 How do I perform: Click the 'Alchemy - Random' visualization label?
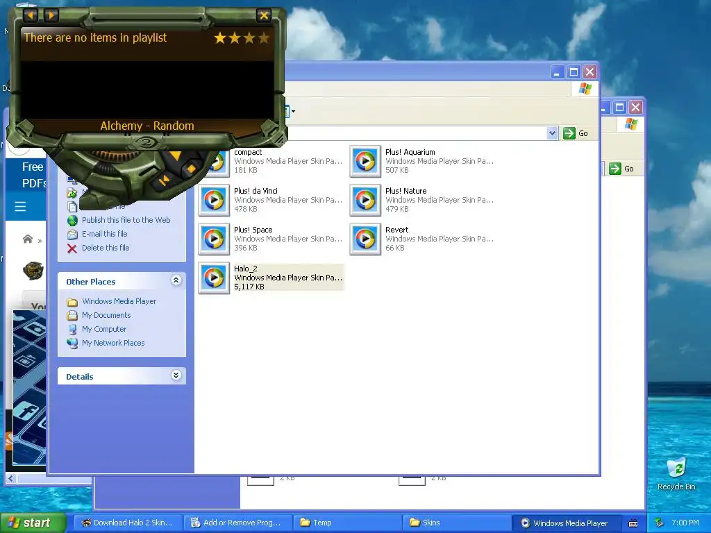(x=147, y=126)
